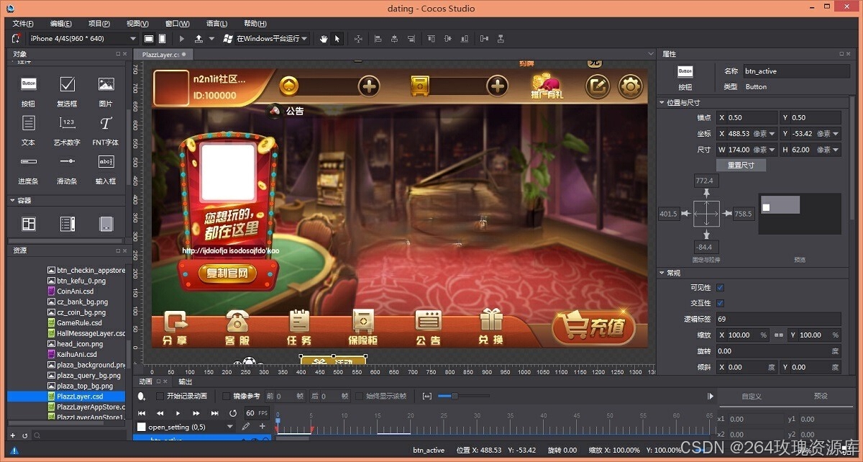Switch to the 输出 output tab

coord(185,381)
